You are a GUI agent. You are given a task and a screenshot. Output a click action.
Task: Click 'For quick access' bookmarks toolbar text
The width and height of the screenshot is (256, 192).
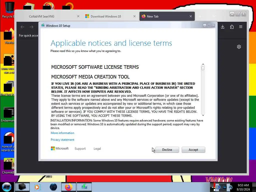[x=28, y=35]
